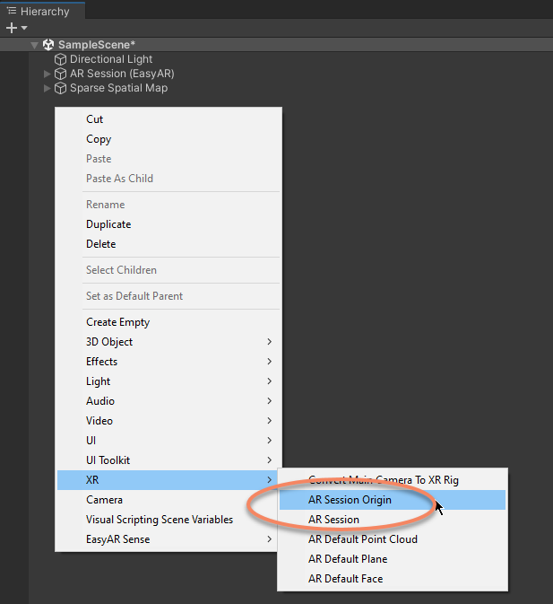Choose Convert Main Camera To XR Rig

[x=393, y=480]
